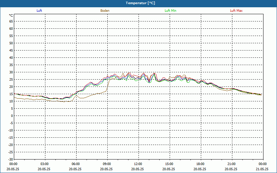
Task: Click the 06:00 time axis label
Action: pyautogui.click(x=76, y=164)
